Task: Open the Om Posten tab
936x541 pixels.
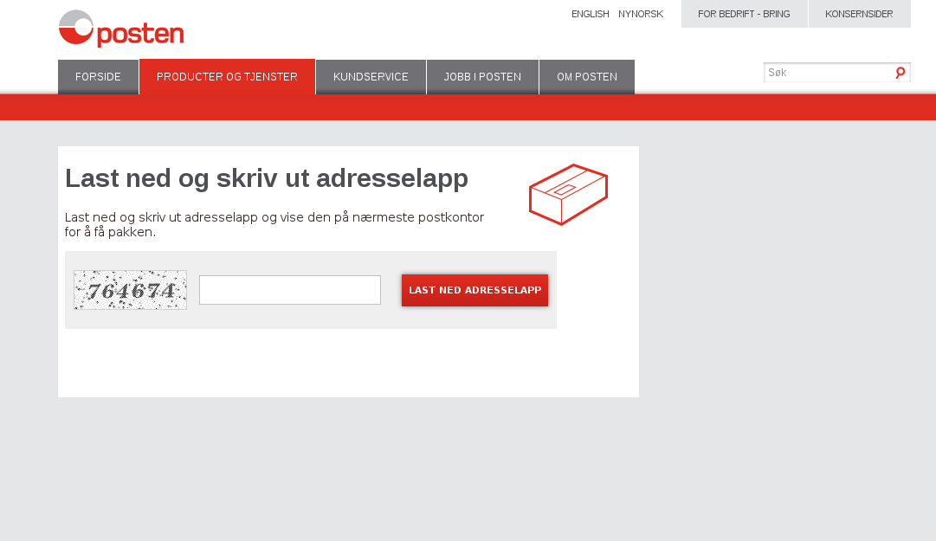Action: 587,77
